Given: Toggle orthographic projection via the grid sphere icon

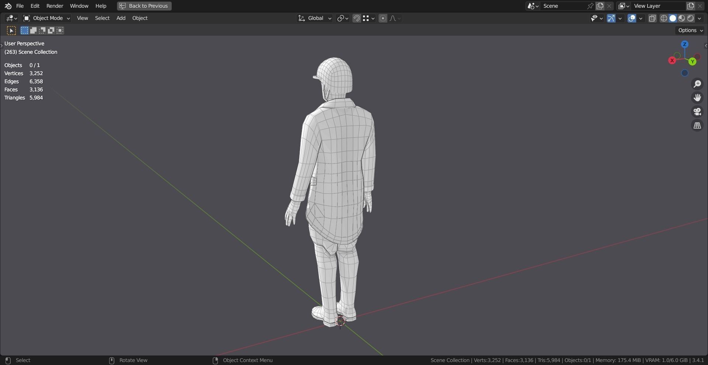Looking at the screenshot, I should coord(697,125).
